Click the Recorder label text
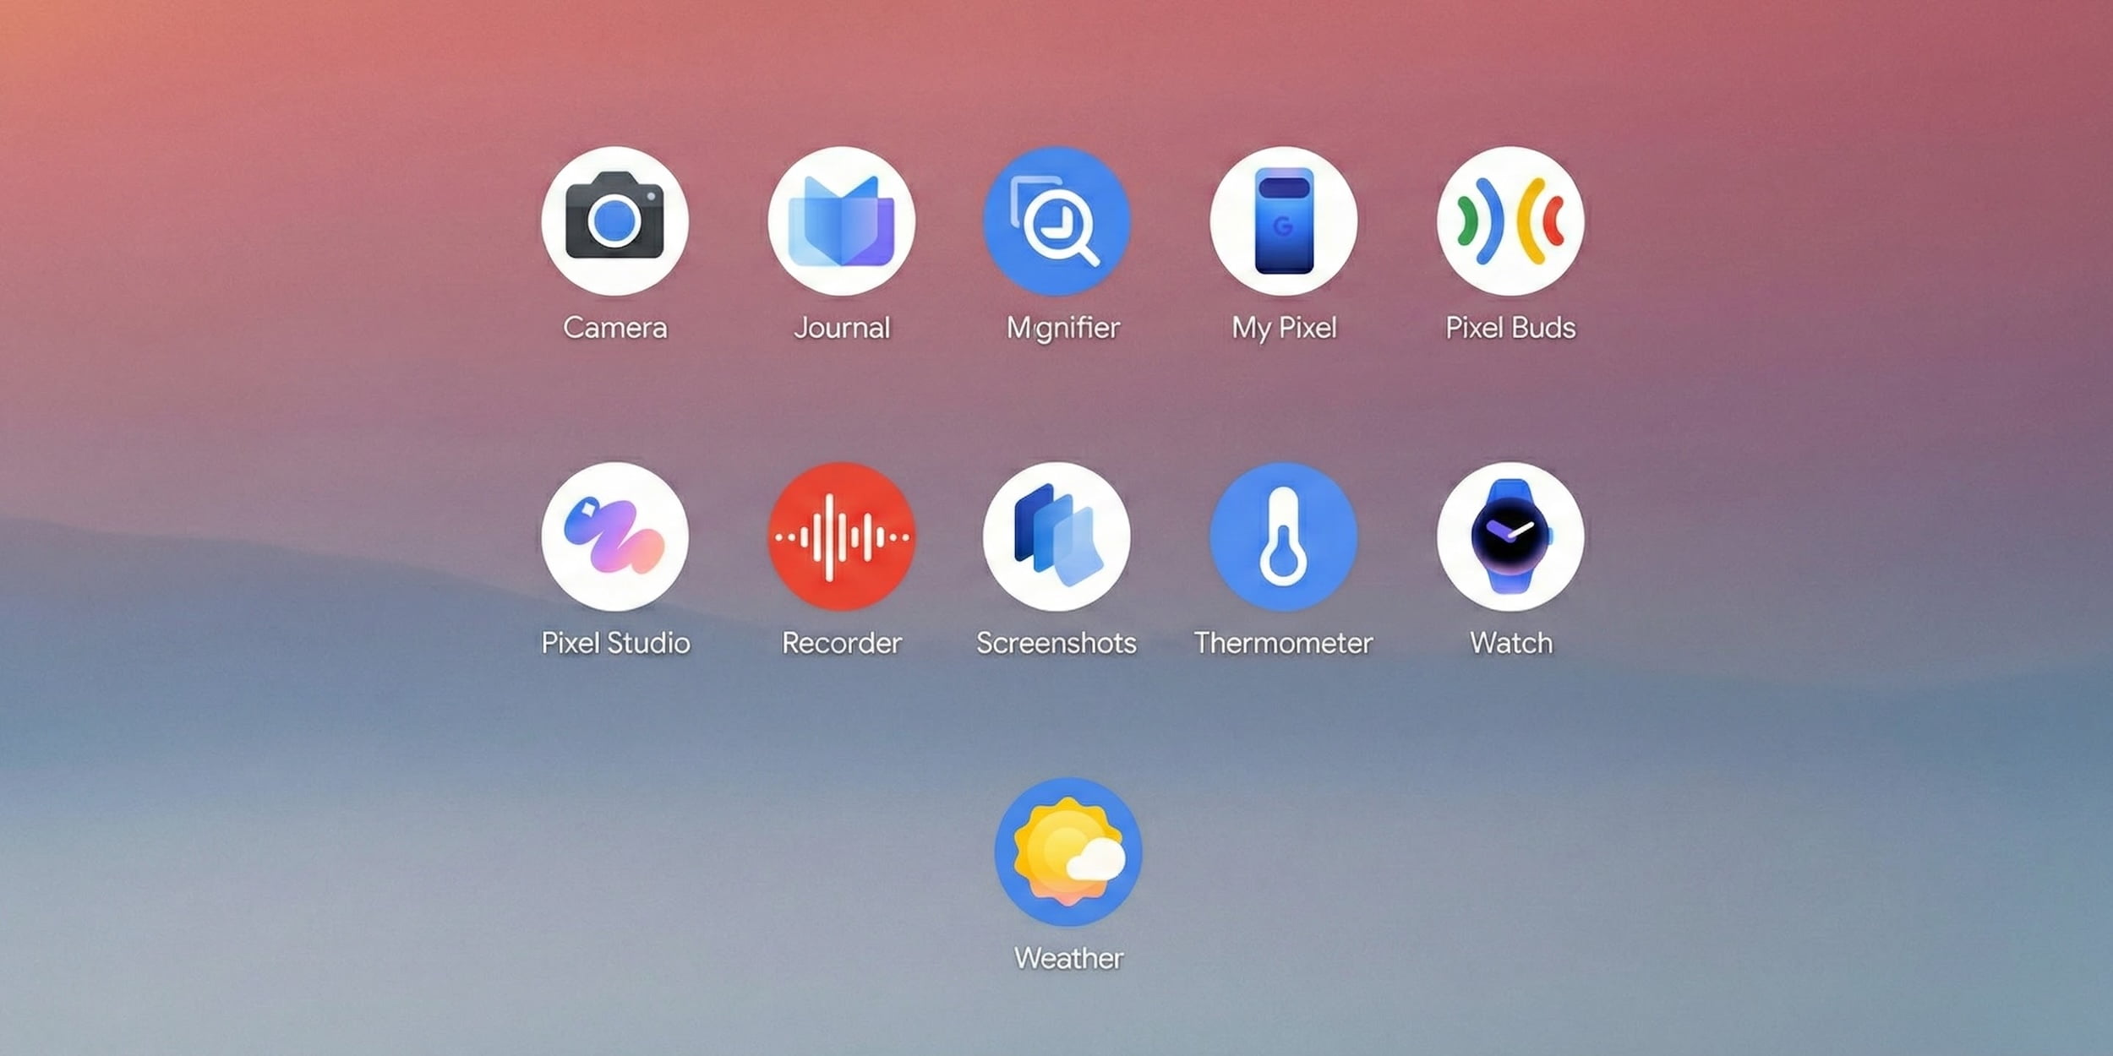Image resolution: width=2113 pixels, height=1056 pixels. 841,643
